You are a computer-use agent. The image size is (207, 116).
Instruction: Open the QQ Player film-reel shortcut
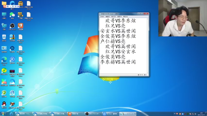click(x=12, y=49)
